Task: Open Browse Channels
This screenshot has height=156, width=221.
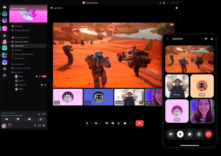Action: [x=28, y=30]
